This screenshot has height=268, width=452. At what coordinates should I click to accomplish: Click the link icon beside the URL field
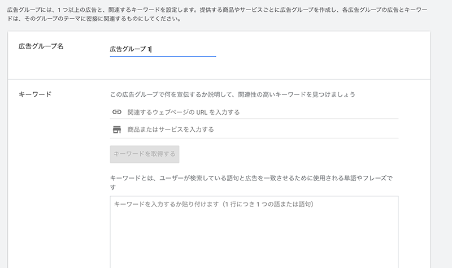coord(117,112)
